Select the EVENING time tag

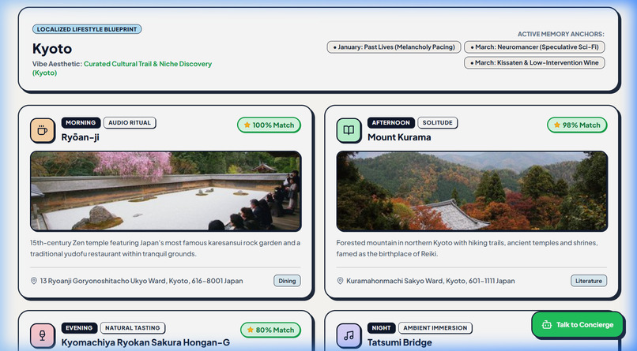tap(79, 328)
